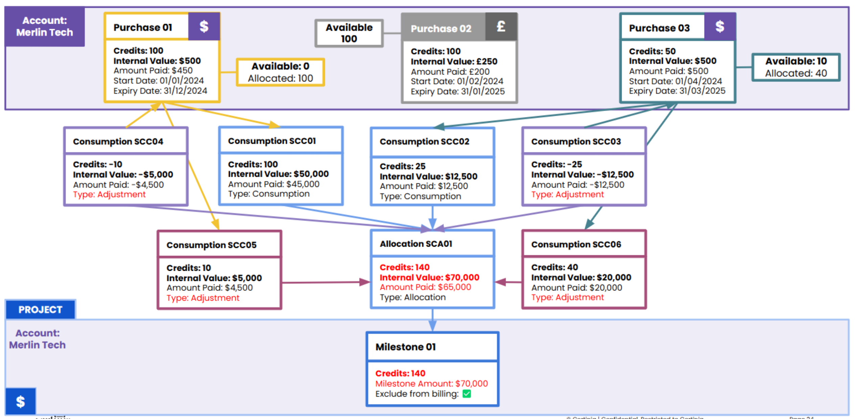Click the blue dollar icon in Project
Image resolution: width=855 pixels, height=419 pixels.
21,401
